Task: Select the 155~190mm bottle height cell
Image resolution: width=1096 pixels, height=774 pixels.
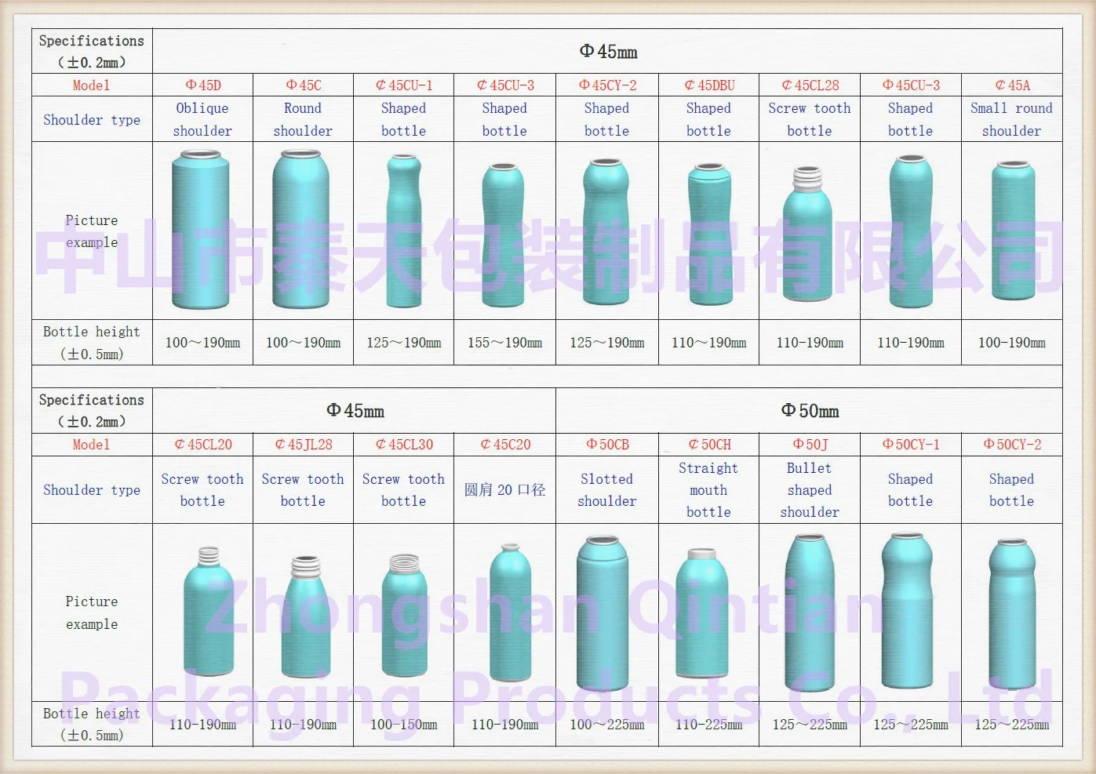Action: tap(504, 343)
